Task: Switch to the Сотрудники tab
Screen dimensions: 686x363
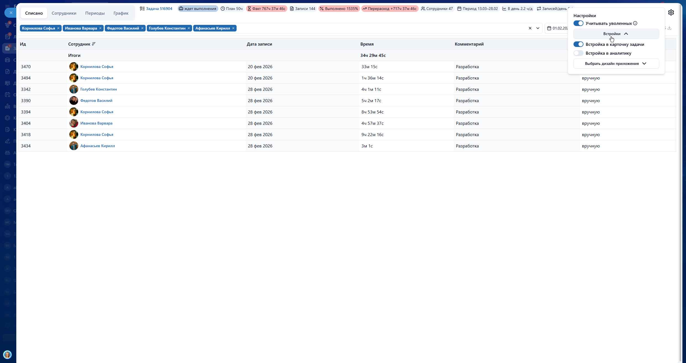Action: [x=64, y=13]
